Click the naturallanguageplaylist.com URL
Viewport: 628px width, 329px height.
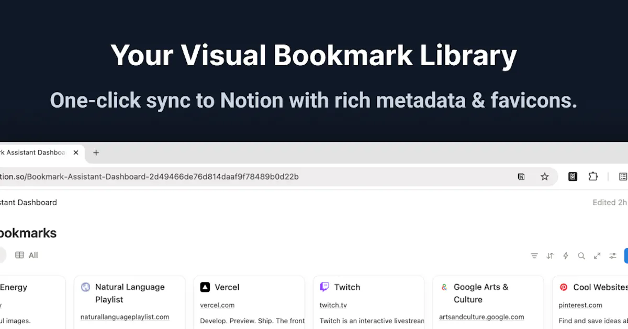tap(125, 317)
